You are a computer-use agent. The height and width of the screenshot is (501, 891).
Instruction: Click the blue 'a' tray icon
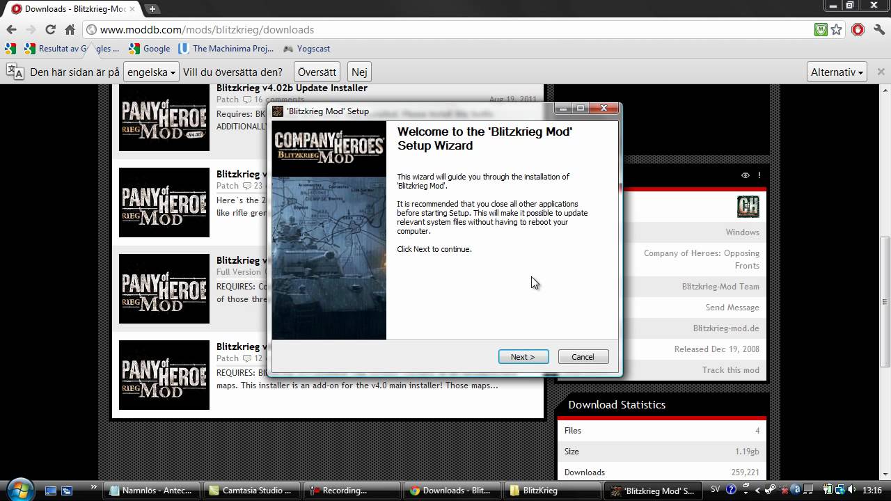[x=796, y=489]
